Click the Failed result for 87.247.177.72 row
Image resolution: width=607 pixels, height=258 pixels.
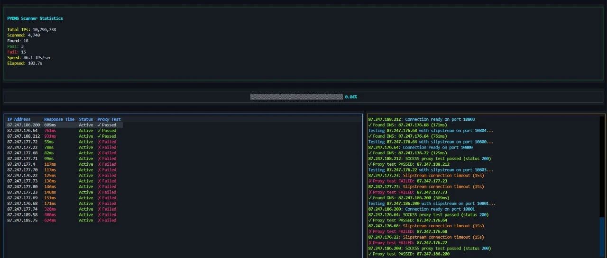click(x=107, y=142)
